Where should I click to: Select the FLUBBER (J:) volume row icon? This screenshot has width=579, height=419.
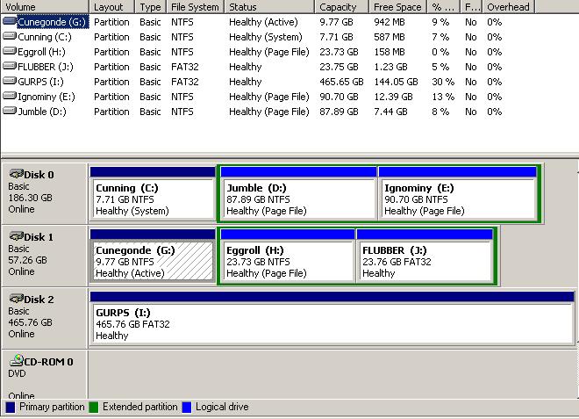(x=9, y=67)
